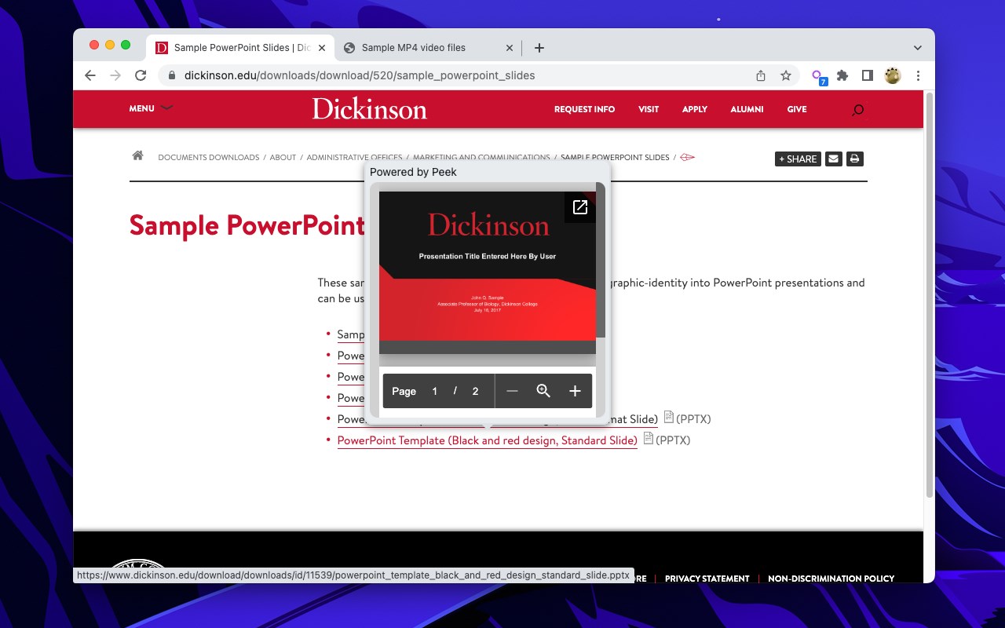This screenshot has height=628, width=1005.
Task: Click the slide preview thumbnail
Action: [487, 272]
